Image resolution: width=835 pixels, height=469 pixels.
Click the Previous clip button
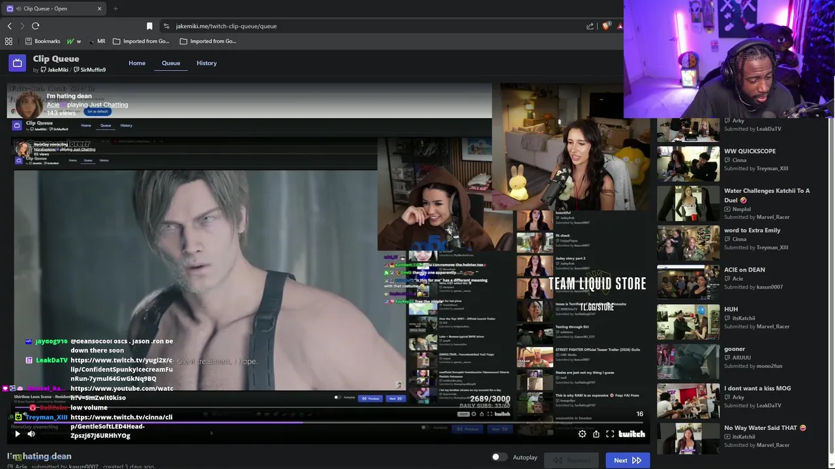pyautogui.click(x=571, y=460)
